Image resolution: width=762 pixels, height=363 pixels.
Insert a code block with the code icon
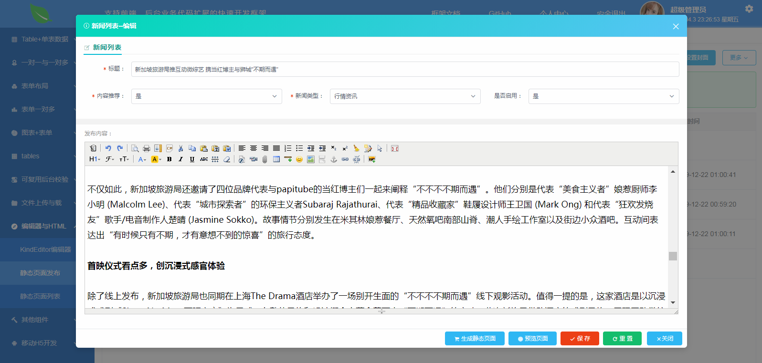click(169, 148)
